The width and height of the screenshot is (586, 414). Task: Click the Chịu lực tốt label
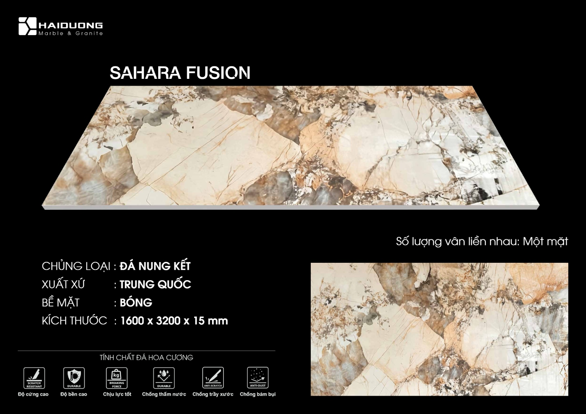117,394
